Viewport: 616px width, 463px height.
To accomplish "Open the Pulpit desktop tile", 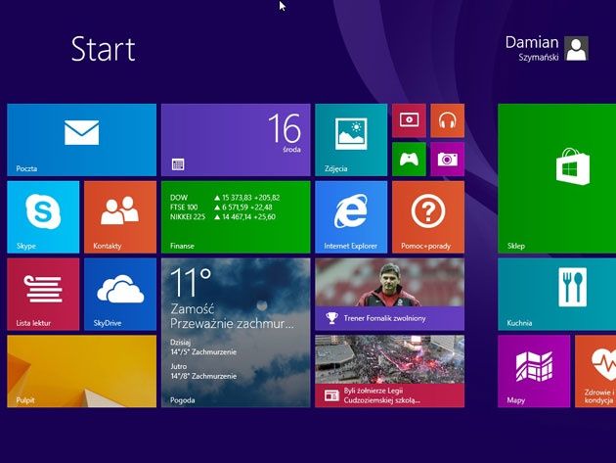I will tap(82, 371).
